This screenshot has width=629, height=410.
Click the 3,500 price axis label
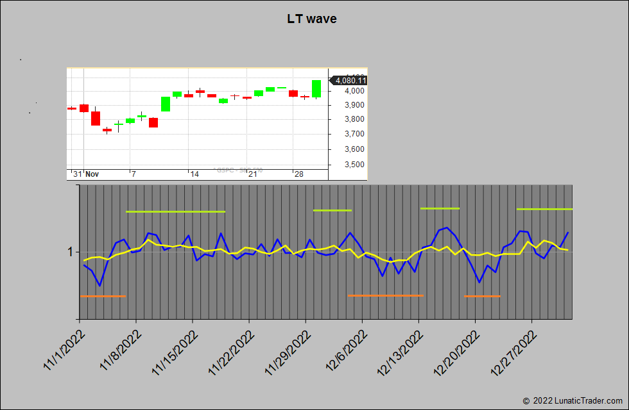(354, 165)
